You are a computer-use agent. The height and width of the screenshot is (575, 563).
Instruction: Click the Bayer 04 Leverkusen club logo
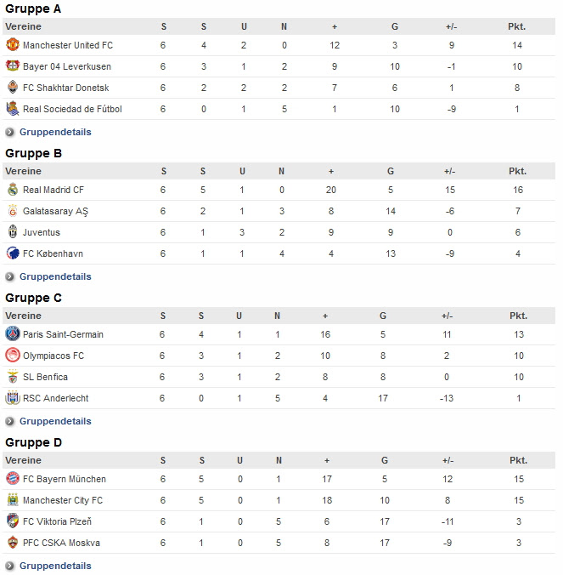13,66
